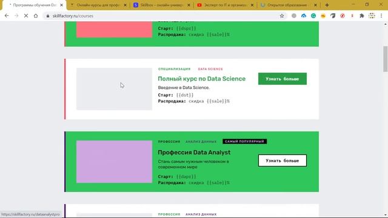The image size is (388, 218).
Task: Click 'Анализ данных' tag on Data Analyst card
Action: (x=201, y=142)
